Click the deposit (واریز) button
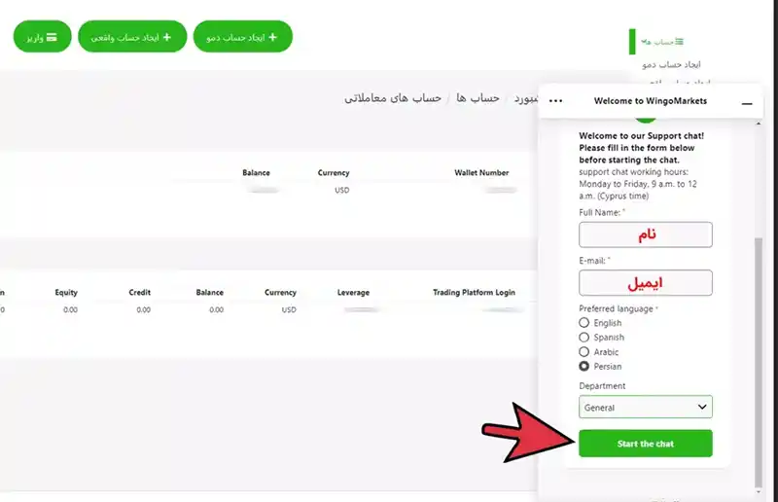This screenshot has width=778, height=502. 42,37
